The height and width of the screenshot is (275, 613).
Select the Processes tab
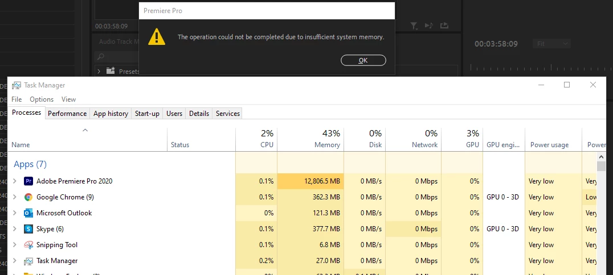[x=27, y=113]
